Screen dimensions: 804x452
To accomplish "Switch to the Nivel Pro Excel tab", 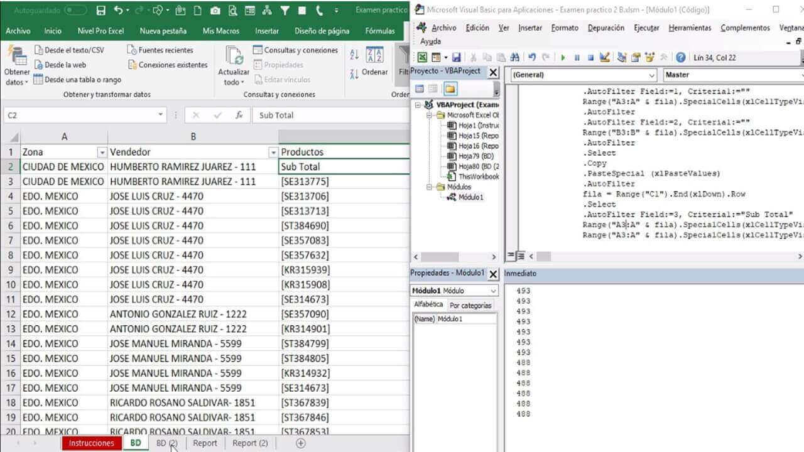I will [x=100, y=31].
